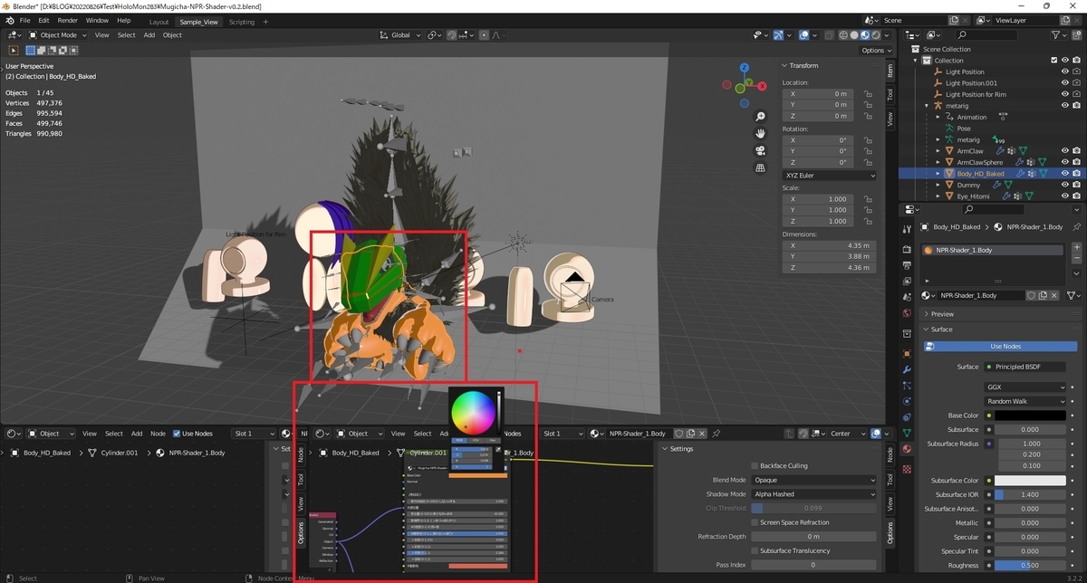
Task: Open Shadow Mode Alpha Hashed dropdown
Action: point(813,494)
